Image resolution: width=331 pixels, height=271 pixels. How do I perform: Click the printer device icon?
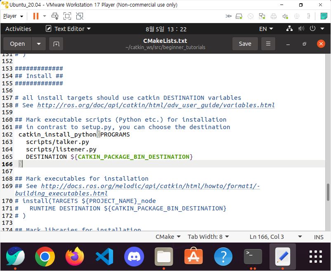[274, 16]
